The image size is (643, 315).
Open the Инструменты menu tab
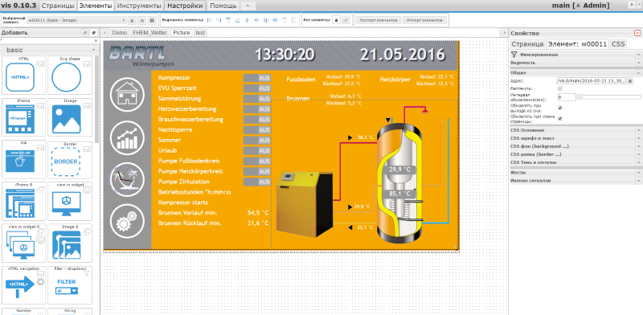pos(139,6)
